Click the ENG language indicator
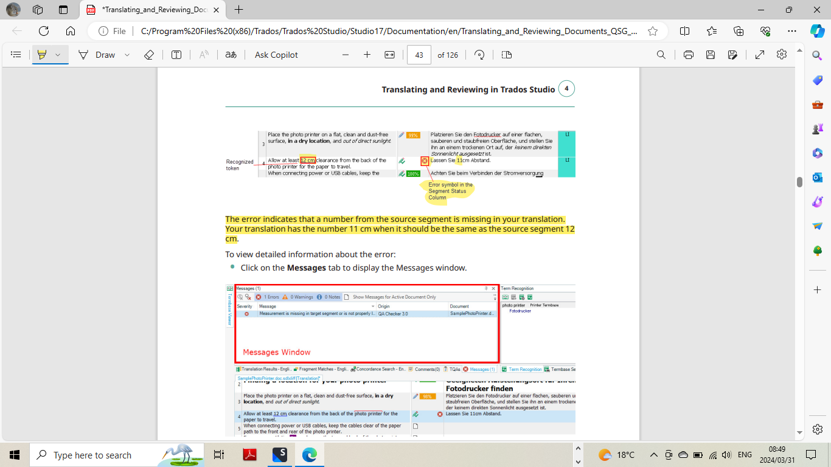The image size is (831, 467). pyautogui.click(x=745, y=455)
